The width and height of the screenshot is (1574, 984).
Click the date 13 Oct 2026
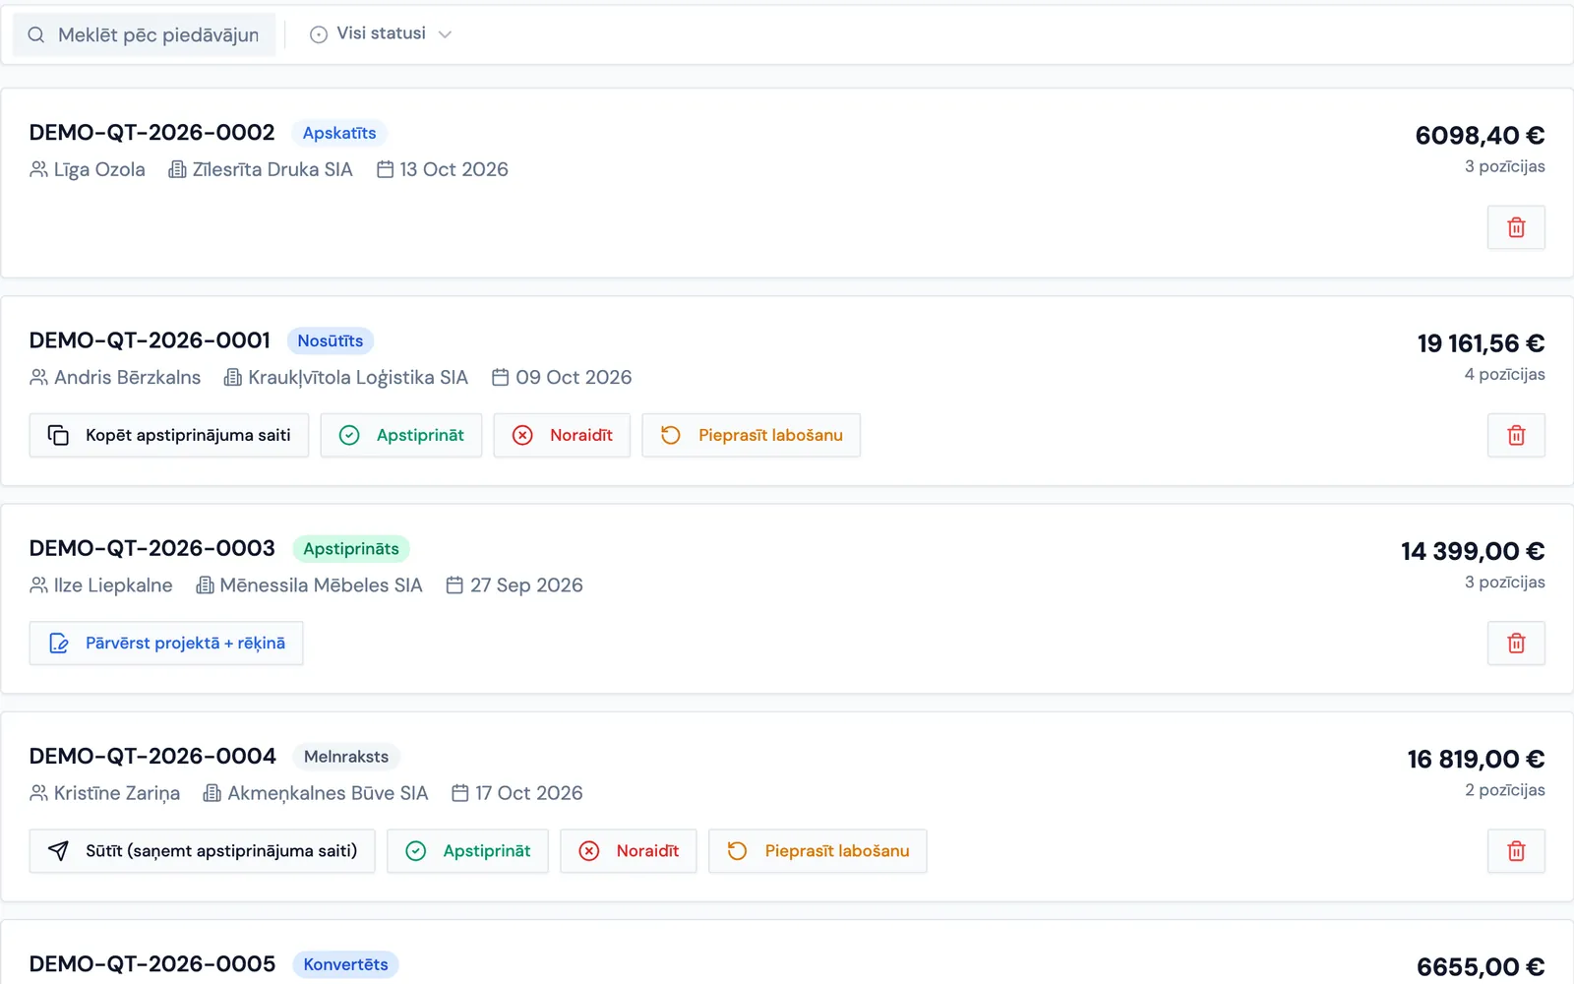(x=454, y=169)
